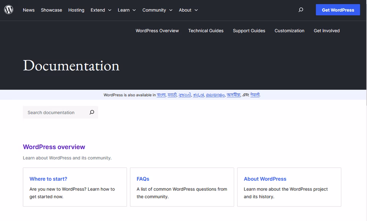Click 'Learn about WordPress and its community.' text
The height and width of the screenshot is (221, 367).
coord(67,158)
